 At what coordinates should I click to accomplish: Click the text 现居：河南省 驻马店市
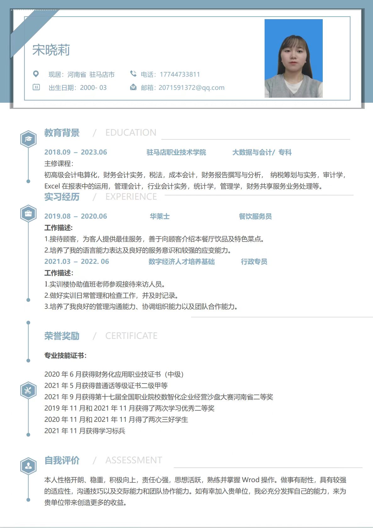81,74
